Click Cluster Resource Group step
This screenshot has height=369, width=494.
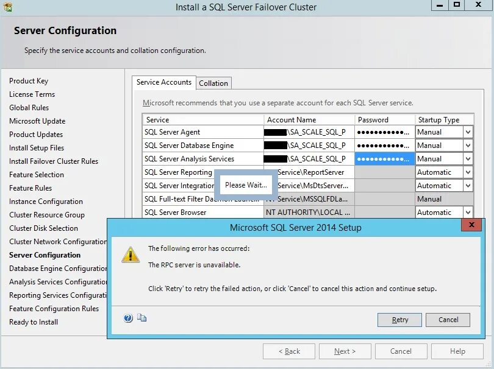(x=47, y=215)
